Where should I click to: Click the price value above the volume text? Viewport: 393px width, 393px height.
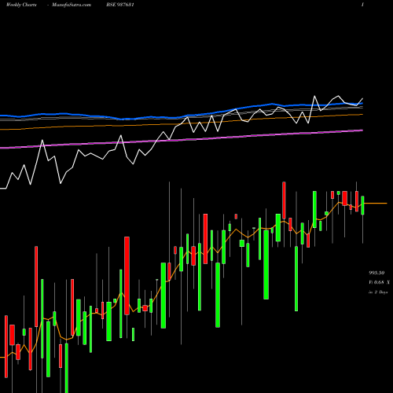click(x=376, y=273)
